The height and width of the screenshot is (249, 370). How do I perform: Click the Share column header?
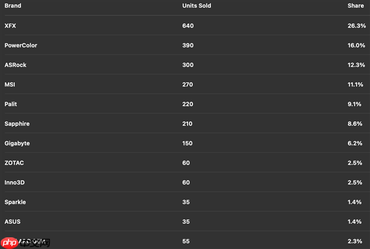click(357, 6)
